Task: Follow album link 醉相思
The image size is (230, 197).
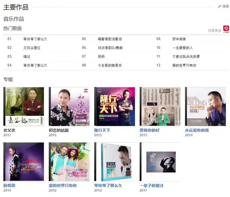Action: 10,186
